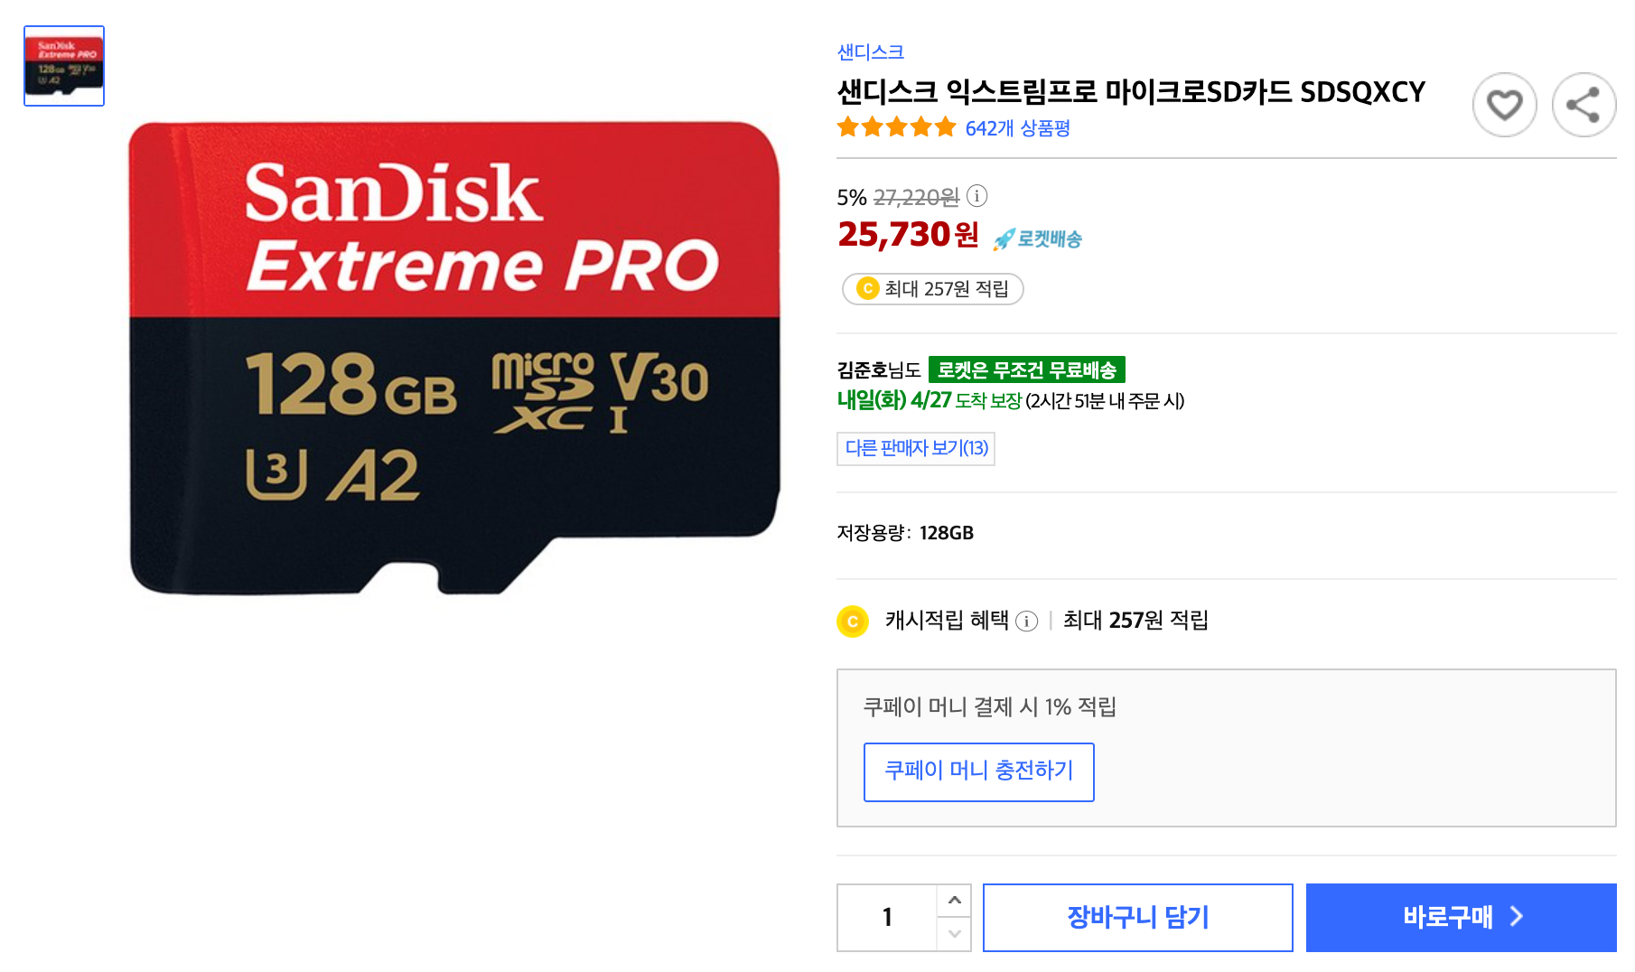Open the 642개 상품평 reviews link
Screen dimensions: 1635x972
click(x=1017, y=128)
